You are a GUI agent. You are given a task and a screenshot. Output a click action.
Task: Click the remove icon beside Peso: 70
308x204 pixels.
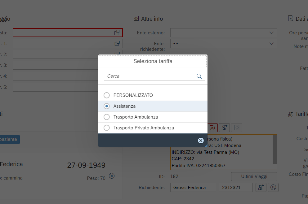[x=112, y=176]
